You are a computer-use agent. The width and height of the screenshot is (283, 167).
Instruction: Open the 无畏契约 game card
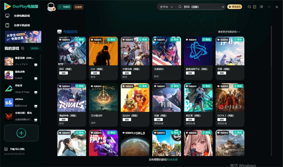tap(167, 58)
